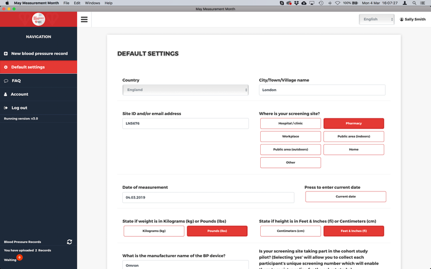Click the City/Town/Village name field
The height and width of the screenshot is (269, 431).
[x=322, y=90]
